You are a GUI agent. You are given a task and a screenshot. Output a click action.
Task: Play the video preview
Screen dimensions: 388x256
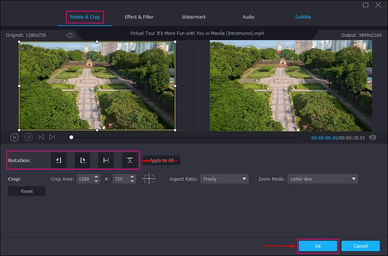pyautogui.click(x=15, y=137)
